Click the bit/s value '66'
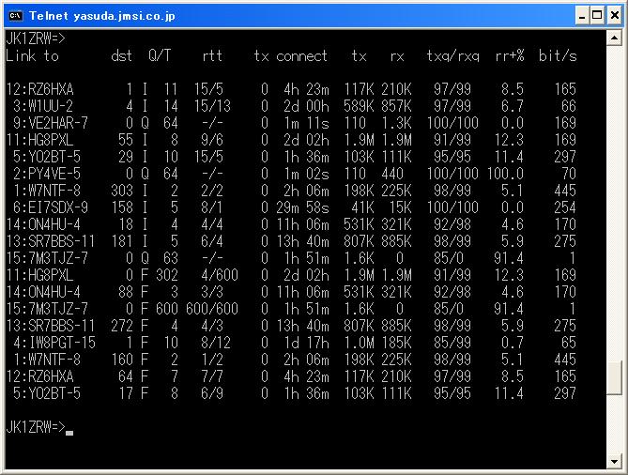This screenshot has height=475, width=628. (x=569, y=106)
